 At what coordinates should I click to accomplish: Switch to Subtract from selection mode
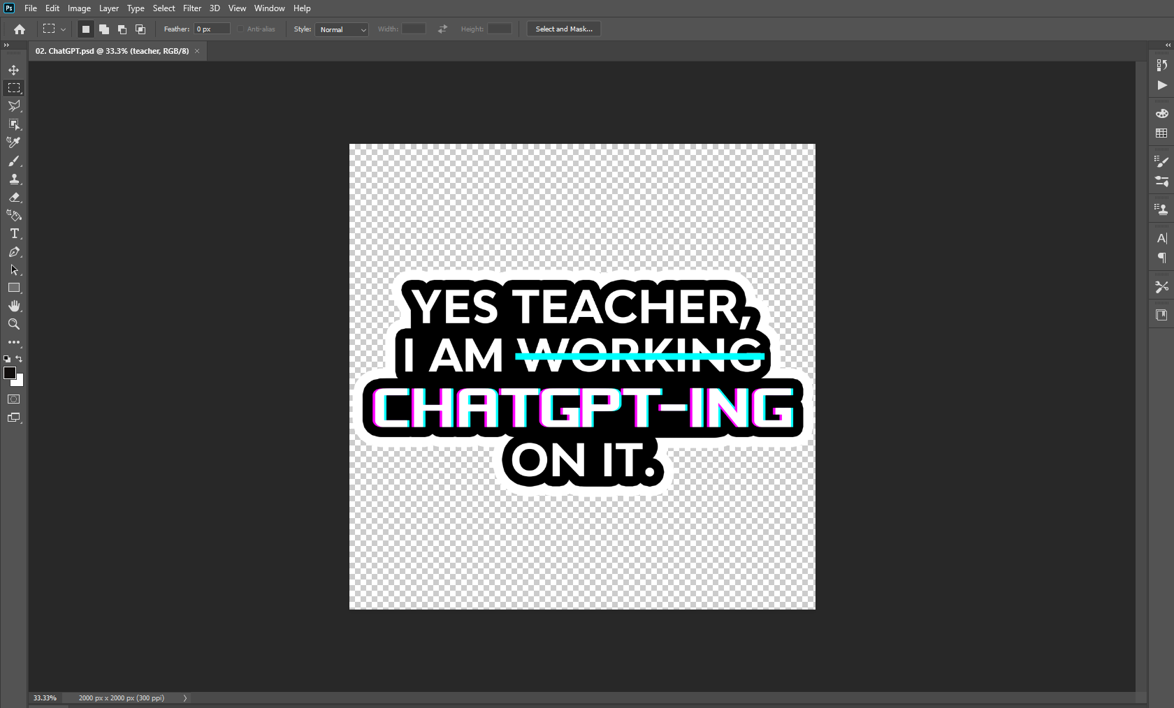tap(122, 29)
